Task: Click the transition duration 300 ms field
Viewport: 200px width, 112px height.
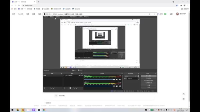Action: (x=132, y=79)
